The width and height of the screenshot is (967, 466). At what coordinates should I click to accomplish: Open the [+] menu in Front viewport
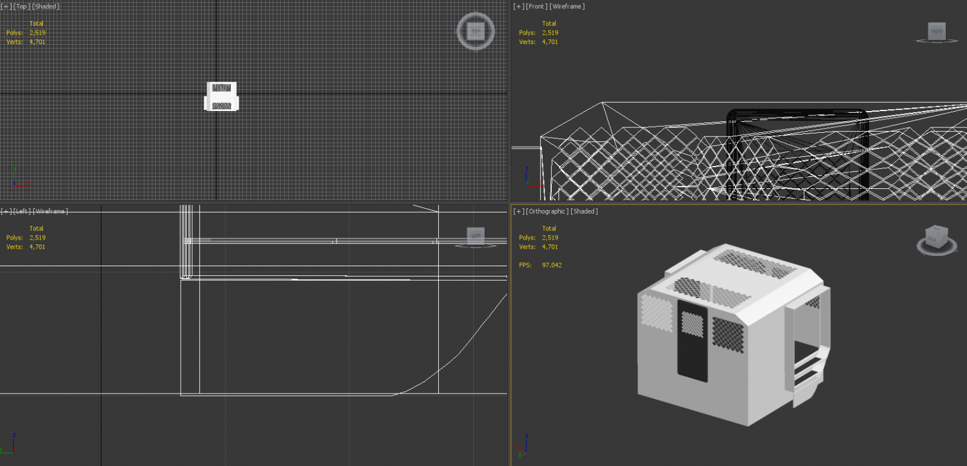point(519,7)
